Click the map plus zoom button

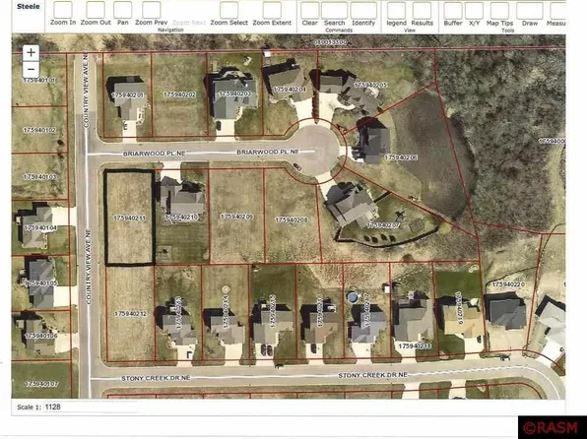coord(31,53)
